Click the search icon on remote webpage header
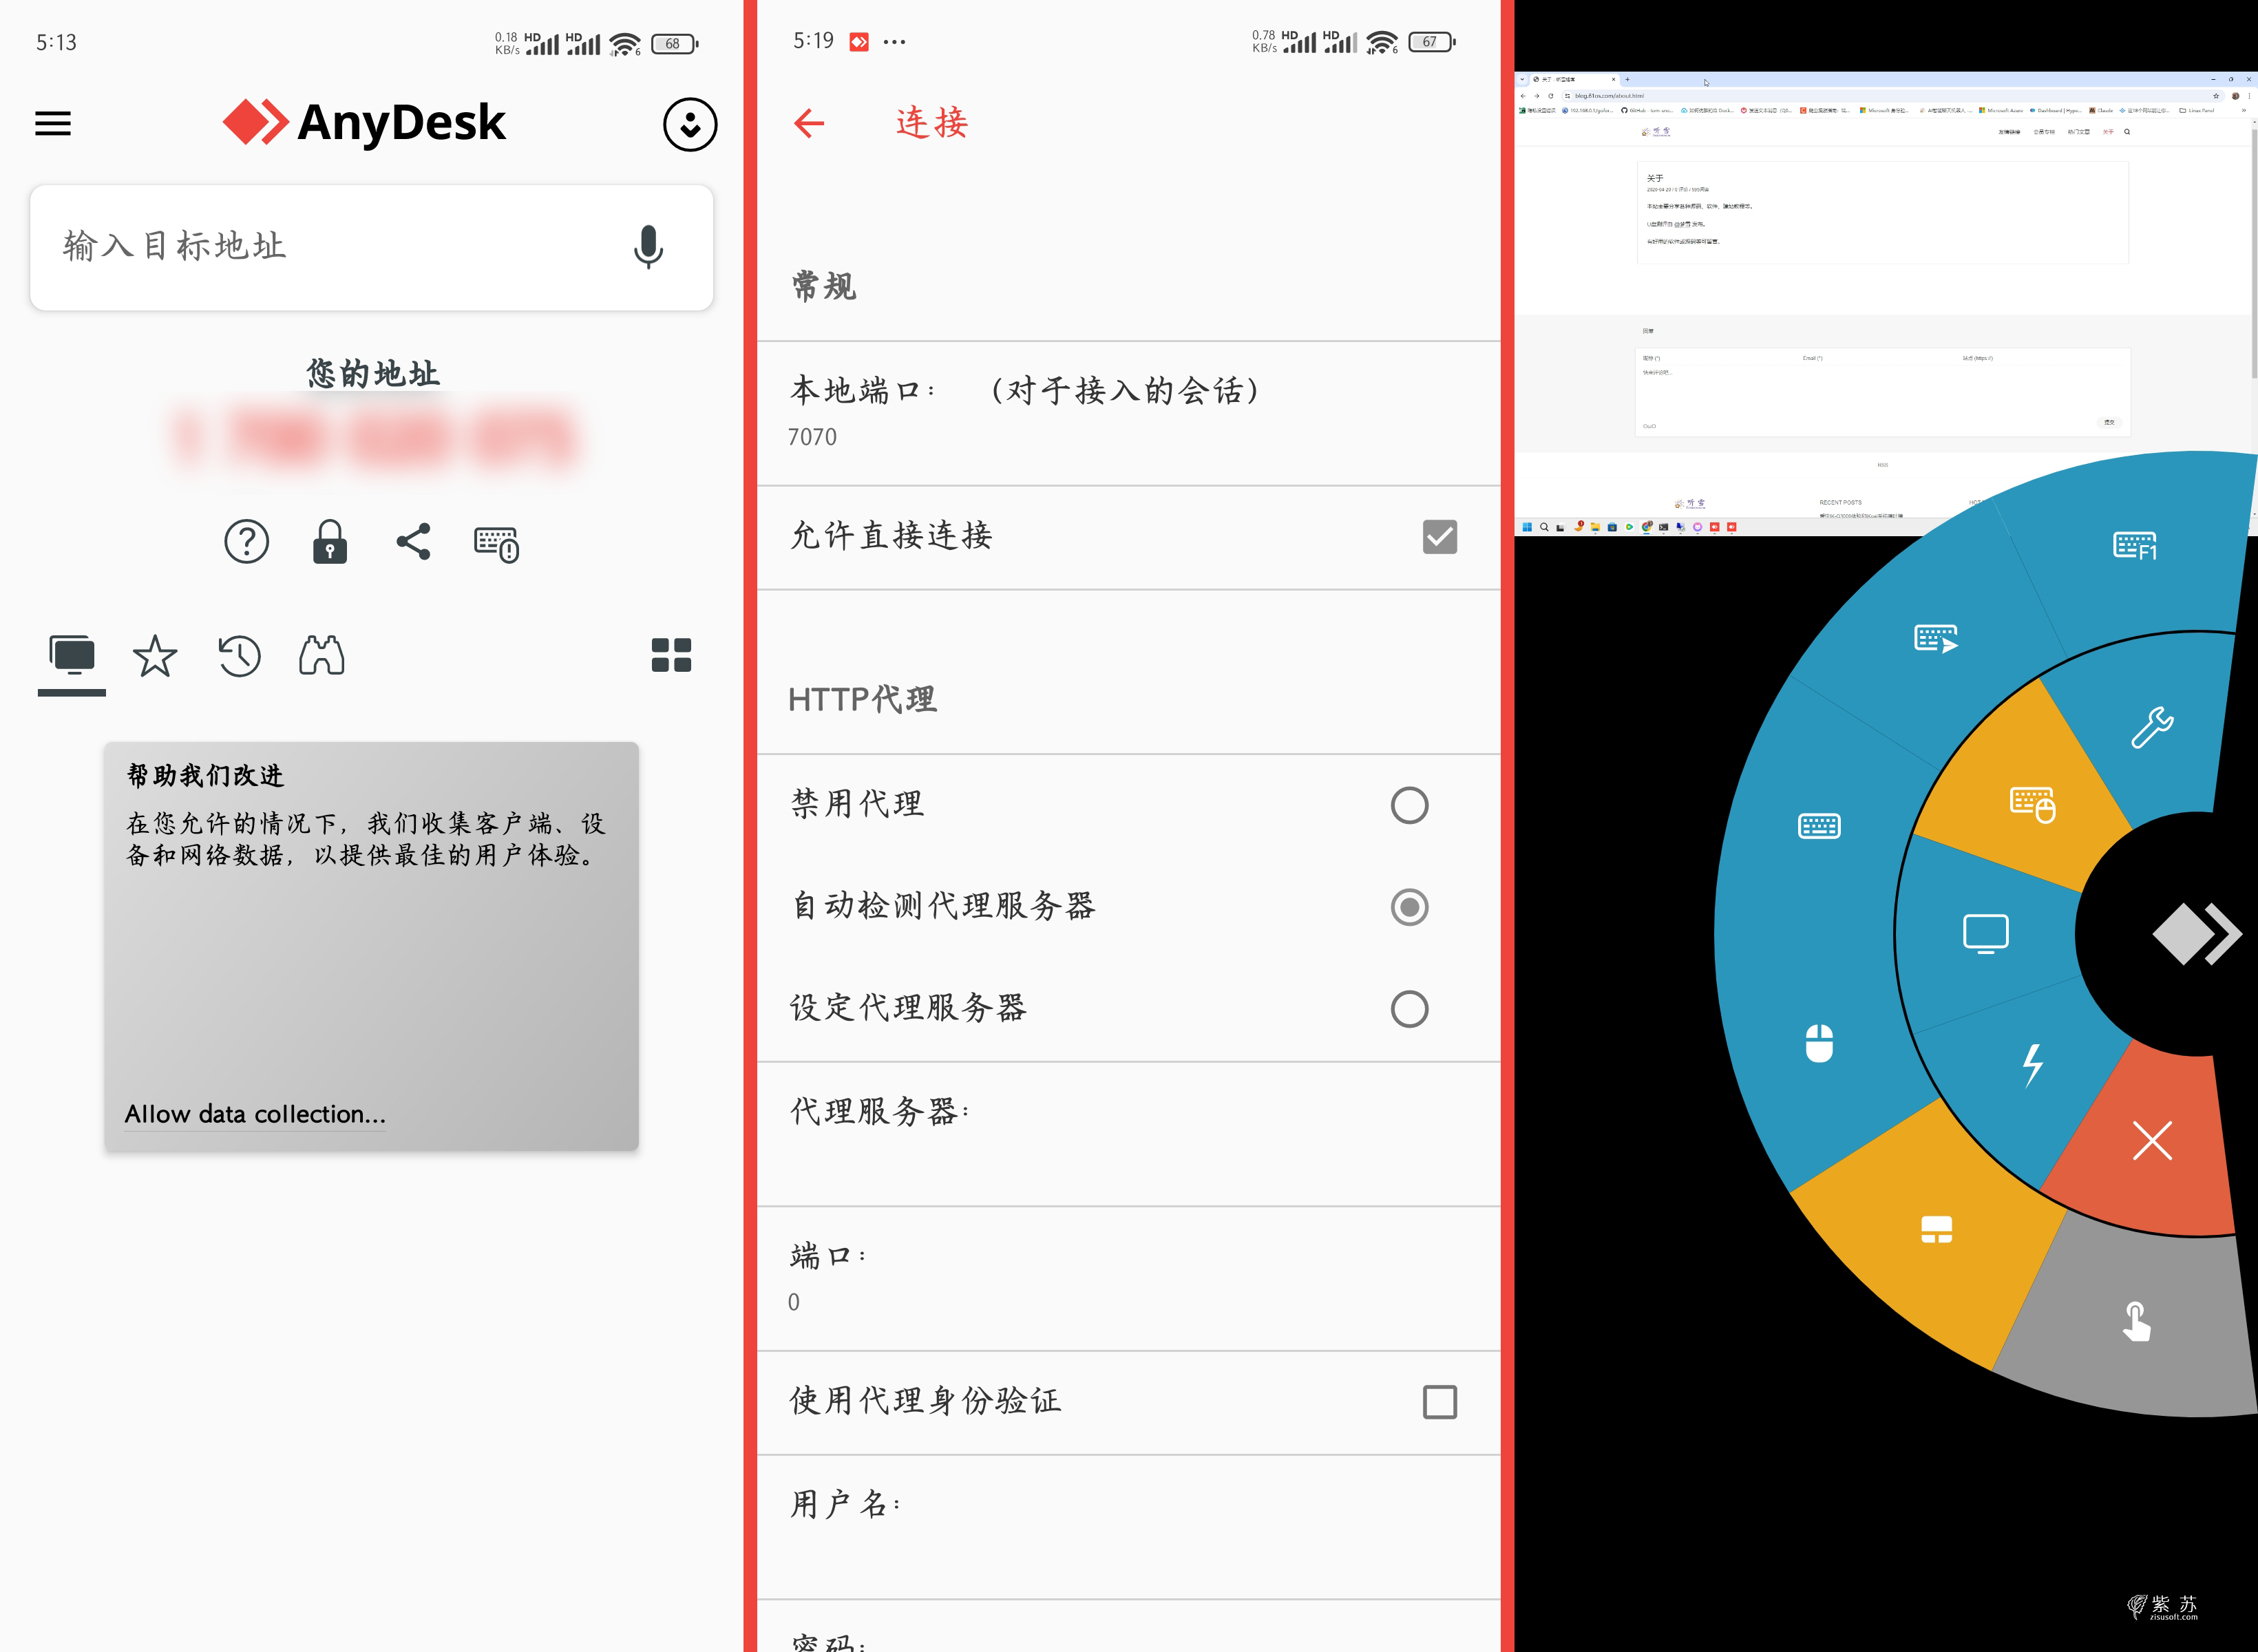The height and width of the screenshot is (1652, 2258). [x=2126, y=132]
